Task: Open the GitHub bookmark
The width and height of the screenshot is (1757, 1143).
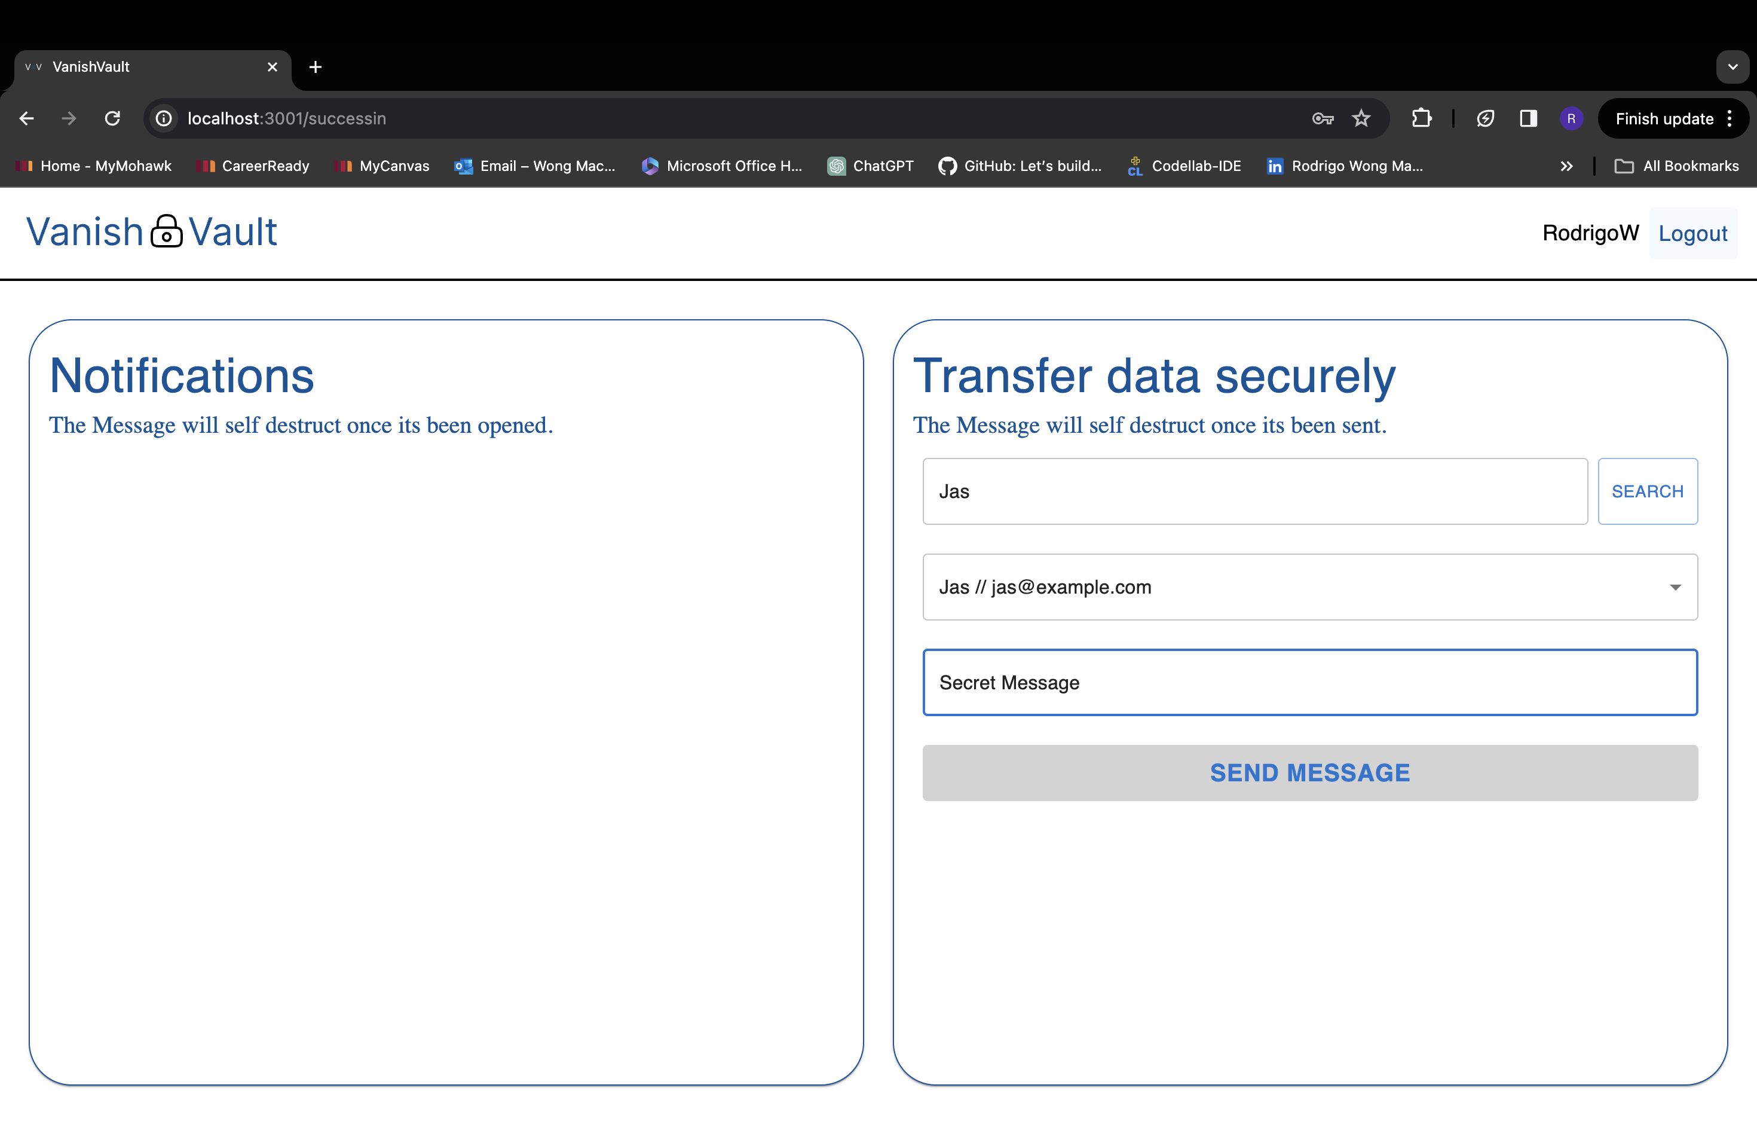Action: click(1020, 166)
